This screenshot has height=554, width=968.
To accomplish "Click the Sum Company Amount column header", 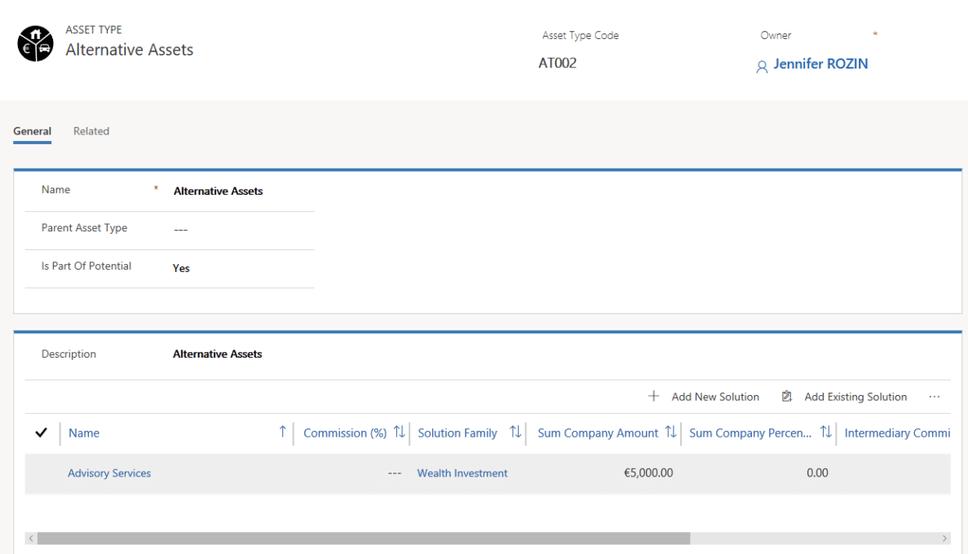I will tap(598, 433).
